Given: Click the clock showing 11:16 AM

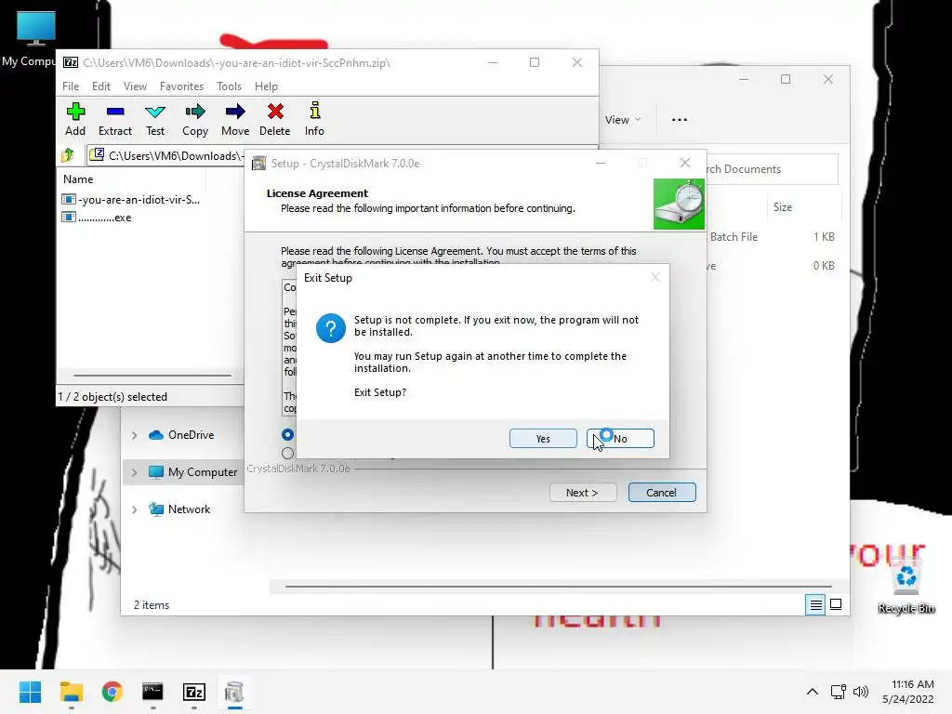Looking at the screenshot, I should pos(913,684).
